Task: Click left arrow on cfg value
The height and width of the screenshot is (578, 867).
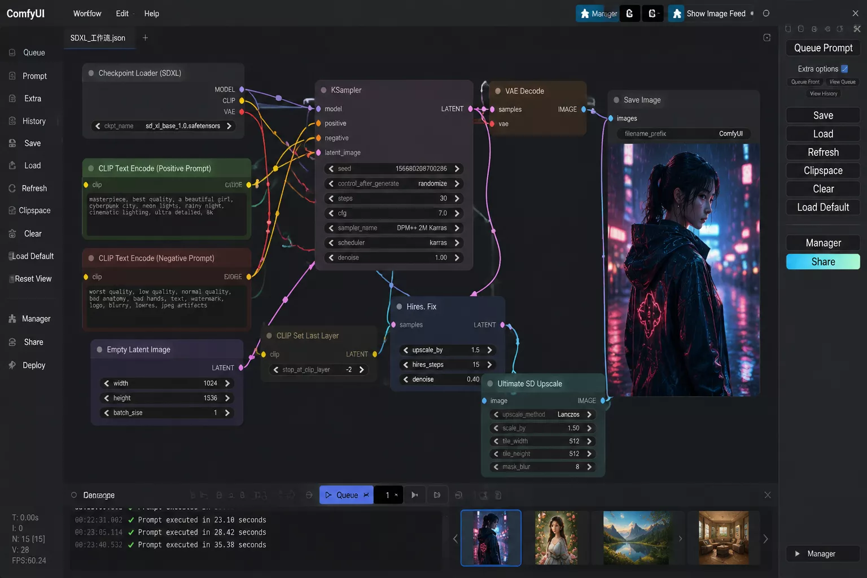Action: click(x=331, y=213)
